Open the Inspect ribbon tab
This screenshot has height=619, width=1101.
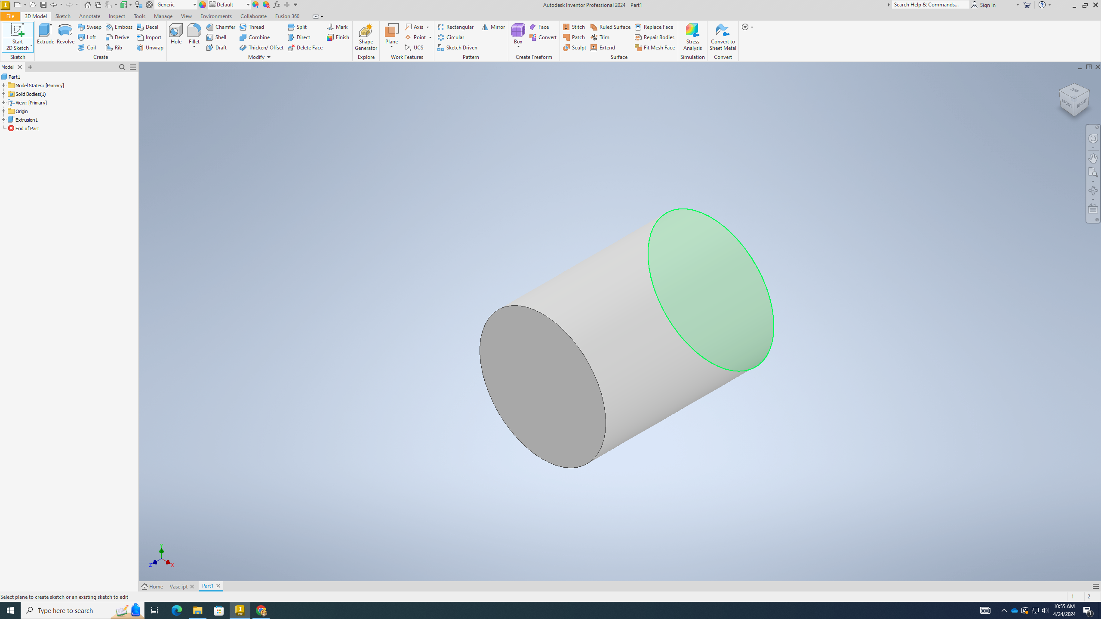tap(117, 16)
